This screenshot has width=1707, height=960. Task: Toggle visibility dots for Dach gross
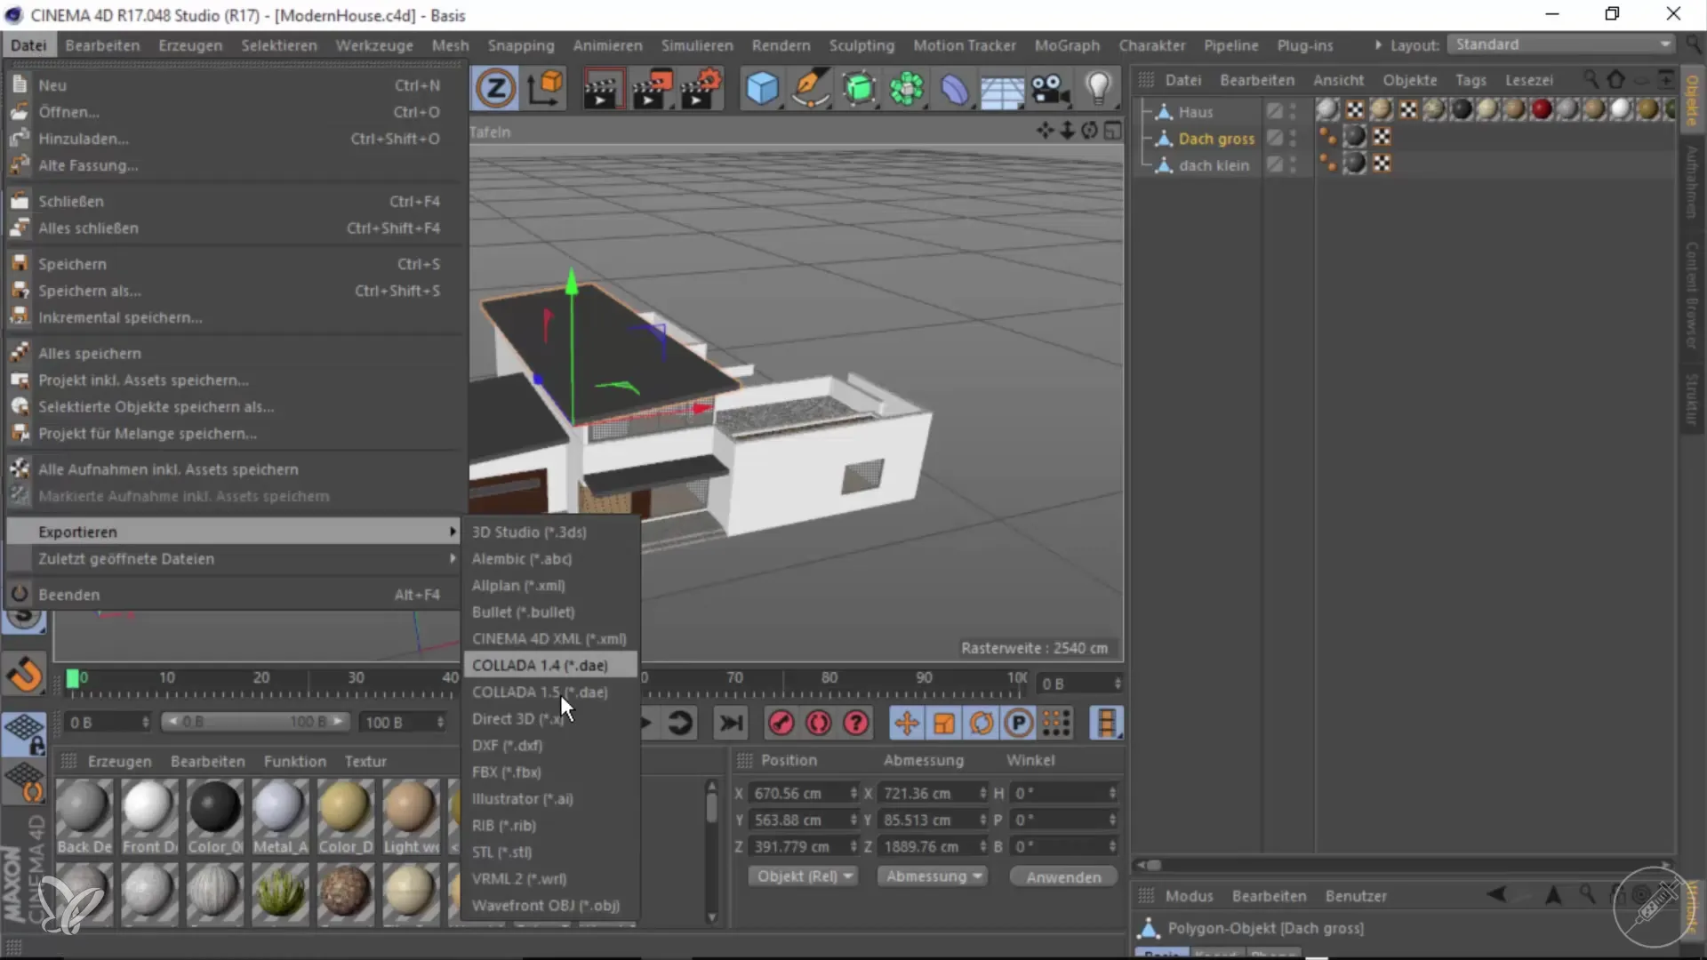coord(1294,138)
